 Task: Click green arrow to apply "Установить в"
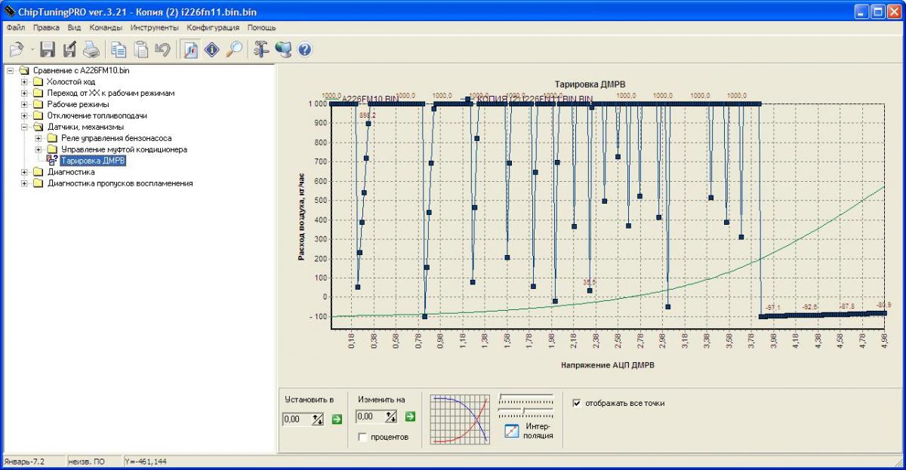[x=337, y=419]
